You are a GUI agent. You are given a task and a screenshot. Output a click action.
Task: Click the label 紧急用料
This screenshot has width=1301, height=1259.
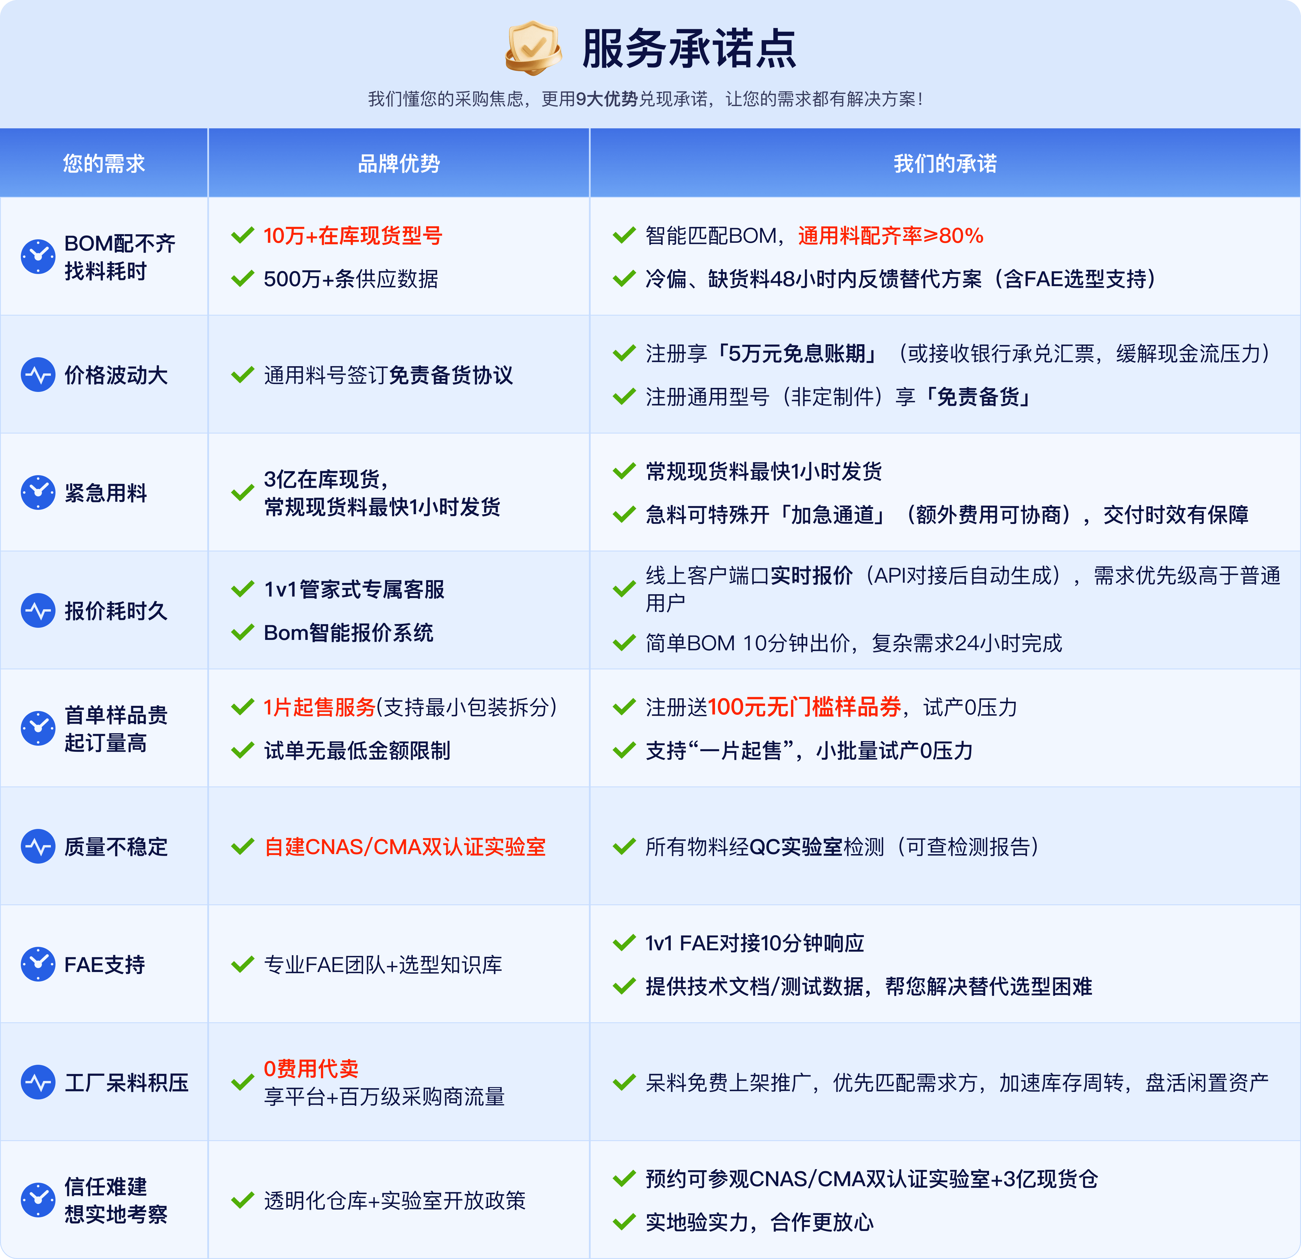[x=106, y=493]
